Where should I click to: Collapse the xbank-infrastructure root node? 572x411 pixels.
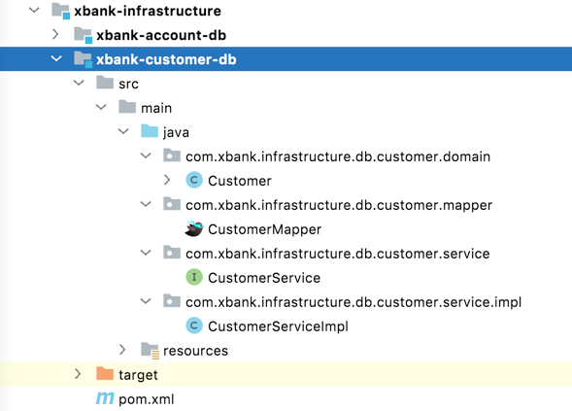(x=34, y=10)
